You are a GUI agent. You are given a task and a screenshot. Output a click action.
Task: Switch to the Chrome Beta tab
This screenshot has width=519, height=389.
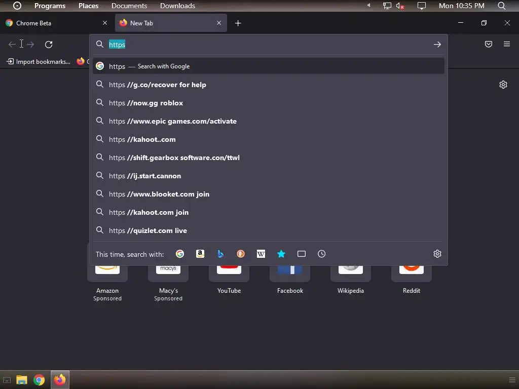56,23
